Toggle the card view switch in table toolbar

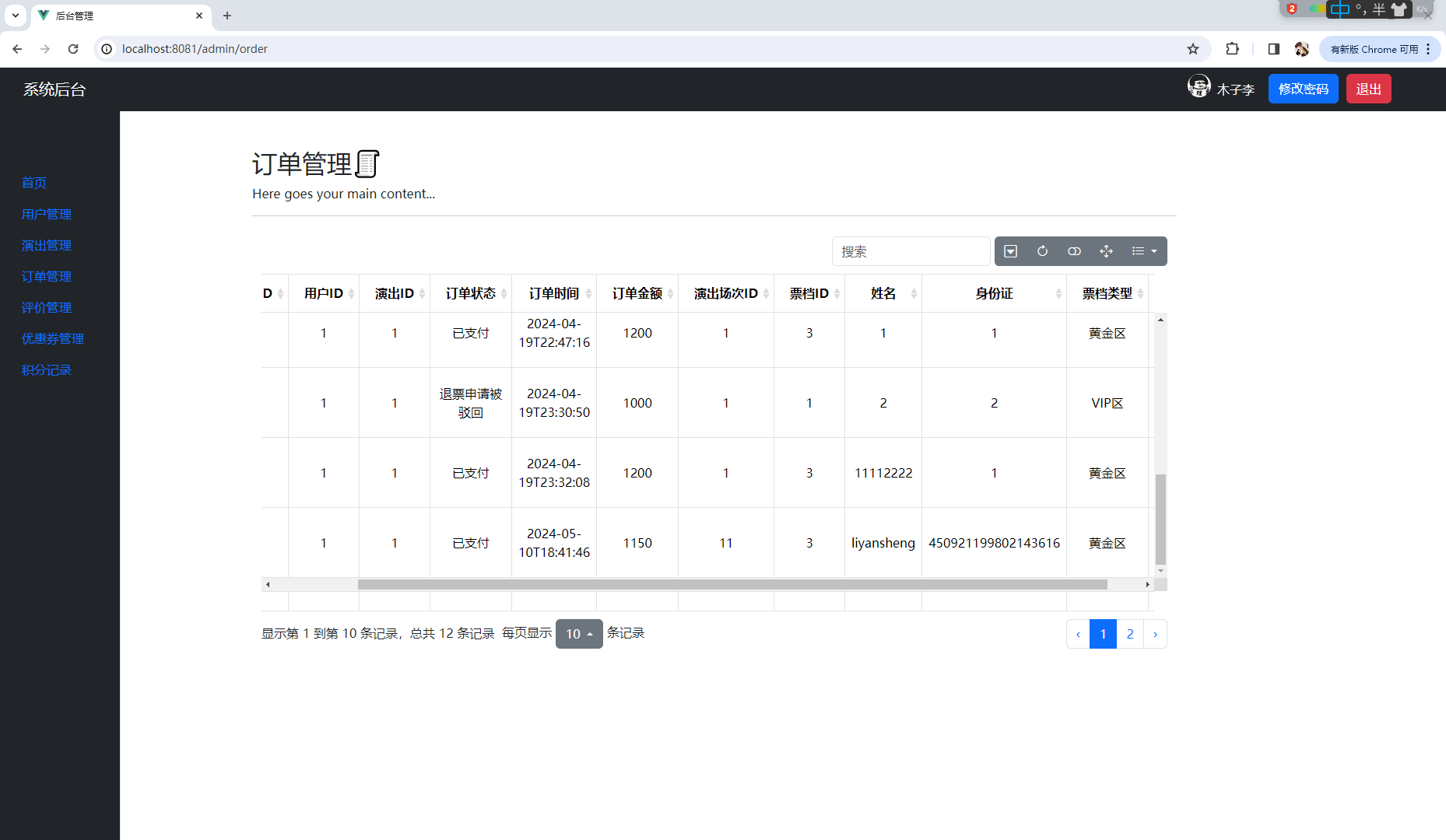(x=1074, y=251)
